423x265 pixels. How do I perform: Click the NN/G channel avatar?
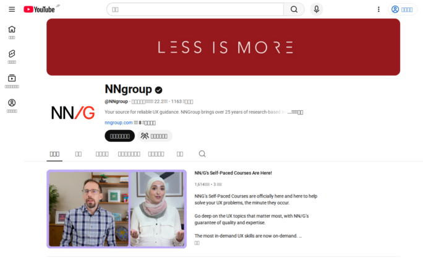[x=73, y=113]
